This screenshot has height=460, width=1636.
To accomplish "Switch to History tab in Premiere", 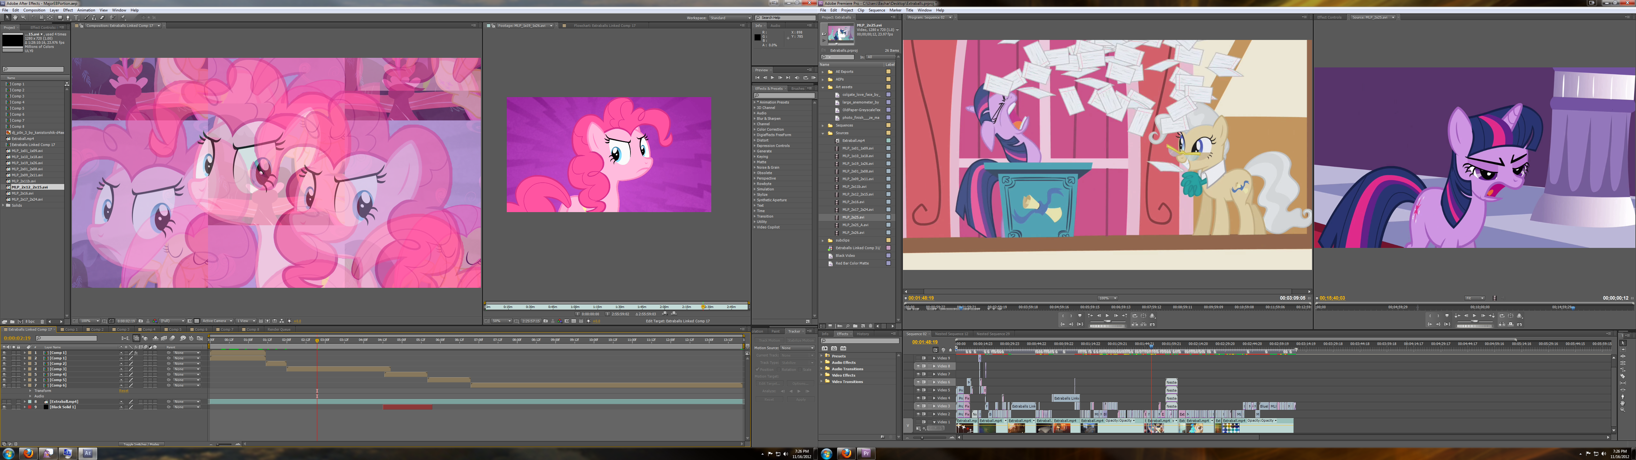I will click(x=863, y=333).
